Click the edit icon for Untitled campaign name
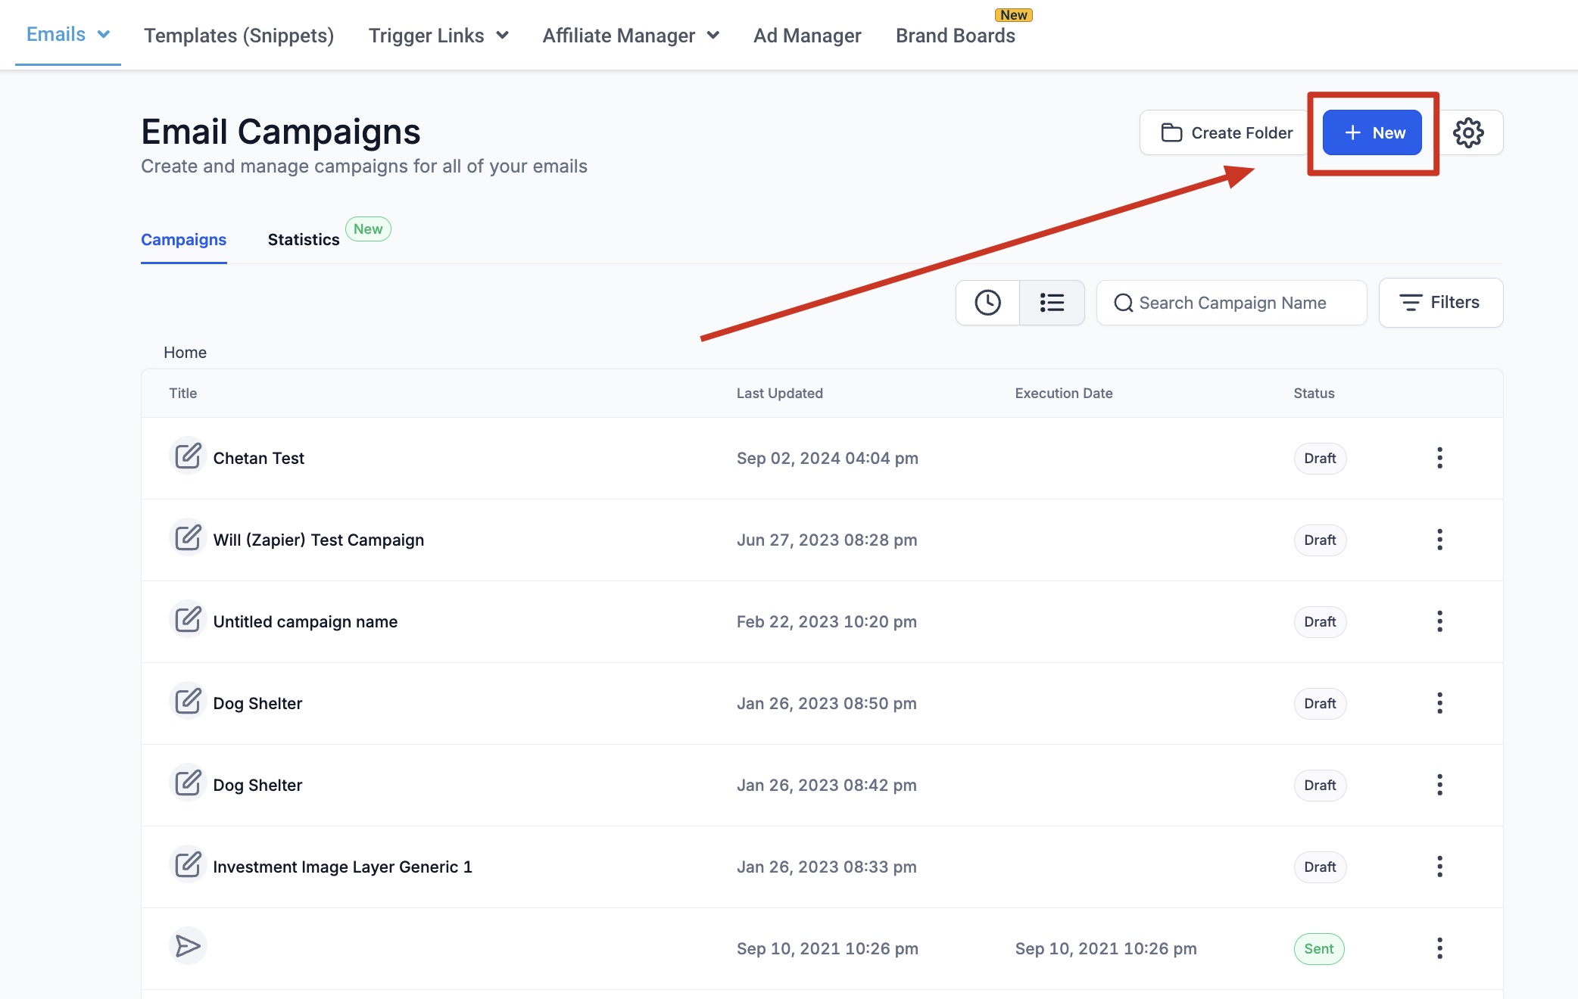The width and height of the screenshot is (1578, 999). click(x=188, y=620)
